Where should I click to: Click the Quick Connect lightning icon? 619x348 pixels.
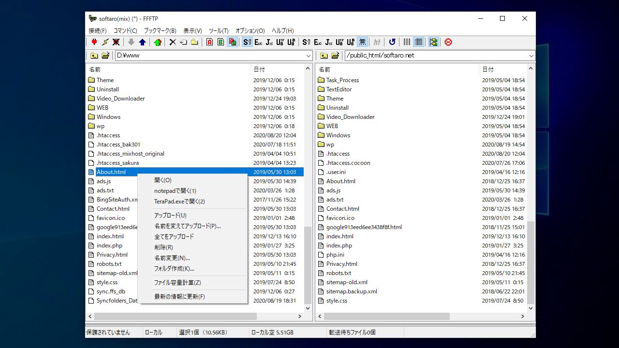click(x=105, y=42)
